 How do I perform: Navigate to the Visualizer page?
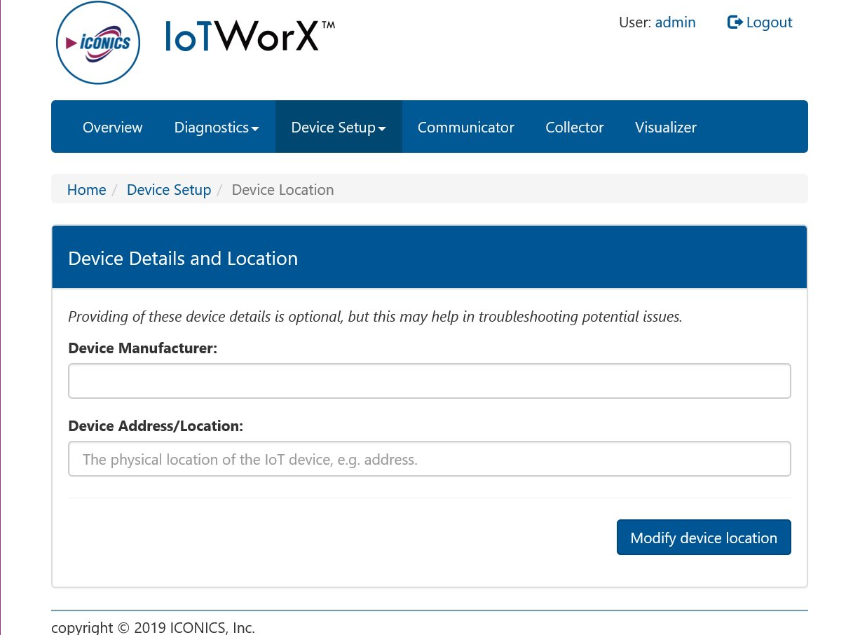[665, 128]
